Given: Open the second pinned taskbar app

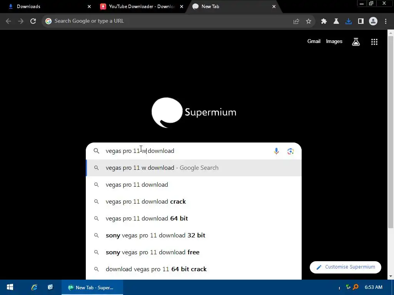Looking at the screenshot, I should tap(50, 287).
